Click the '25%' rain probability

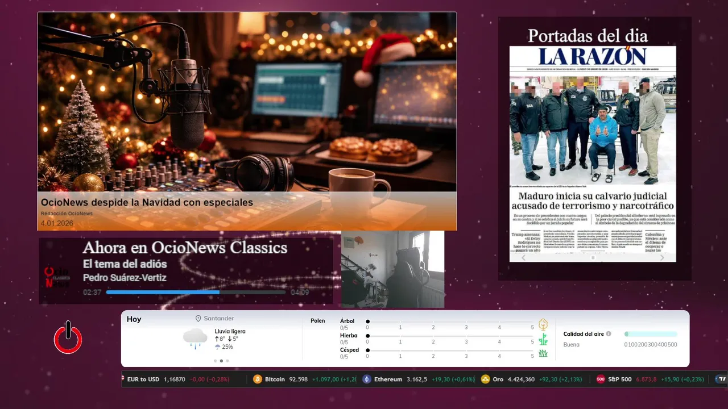coord(227,347)
